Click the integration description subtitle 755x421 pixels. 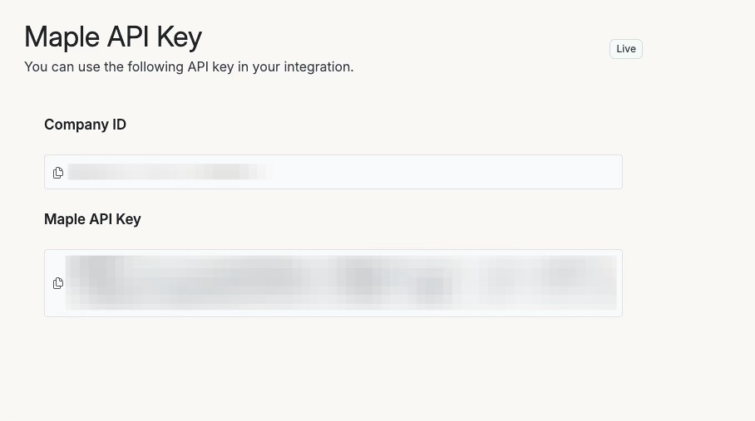[x=189, y=66]
